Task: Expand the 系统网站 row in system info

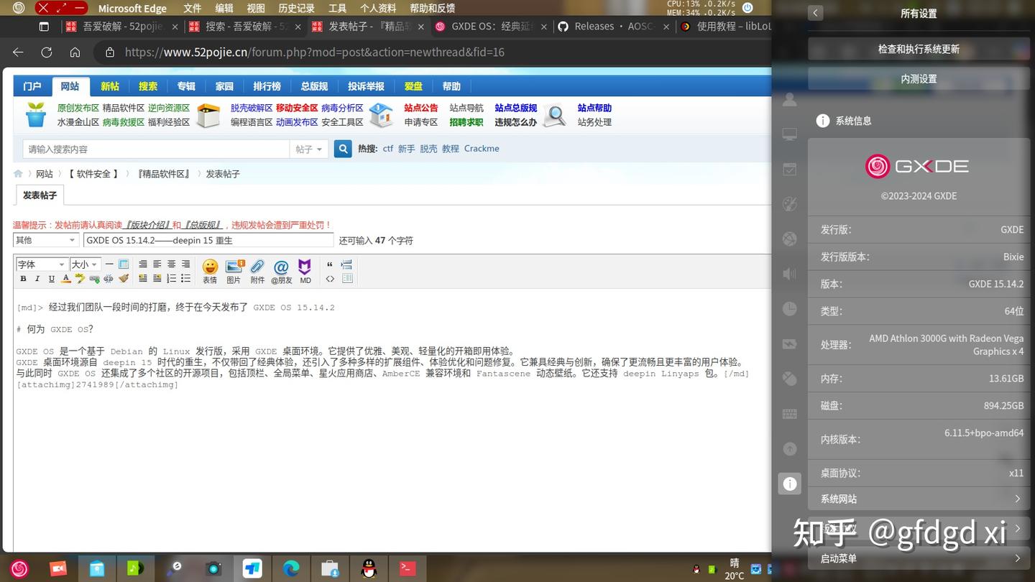Action: [x=919, y=498]
